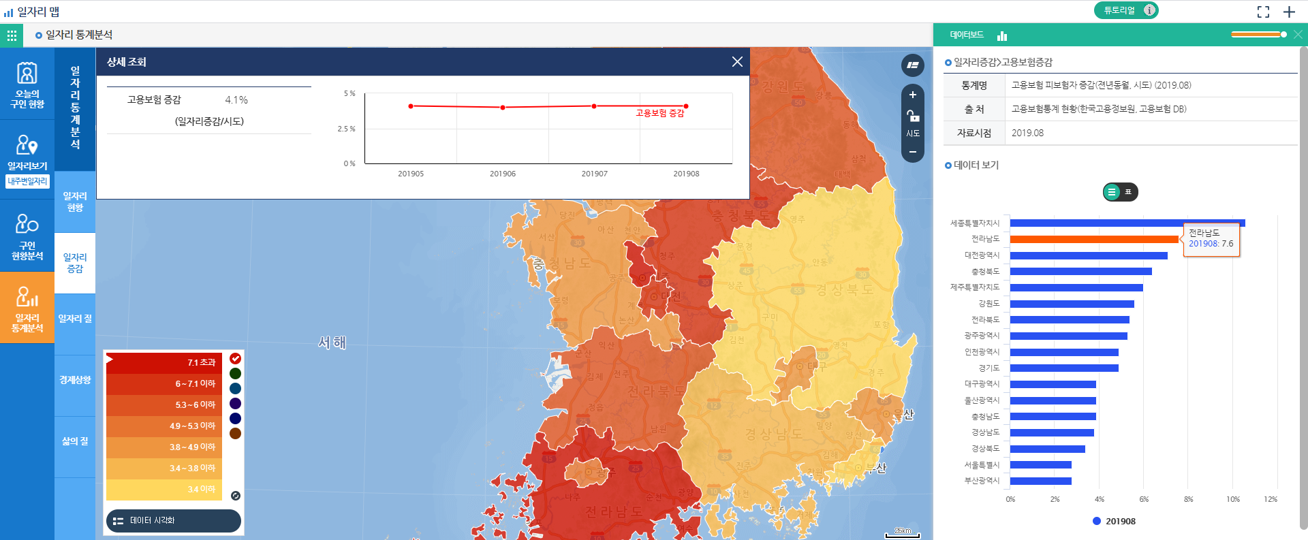
Task: Click the grid menu icon at top left
Action: [12, 35]
